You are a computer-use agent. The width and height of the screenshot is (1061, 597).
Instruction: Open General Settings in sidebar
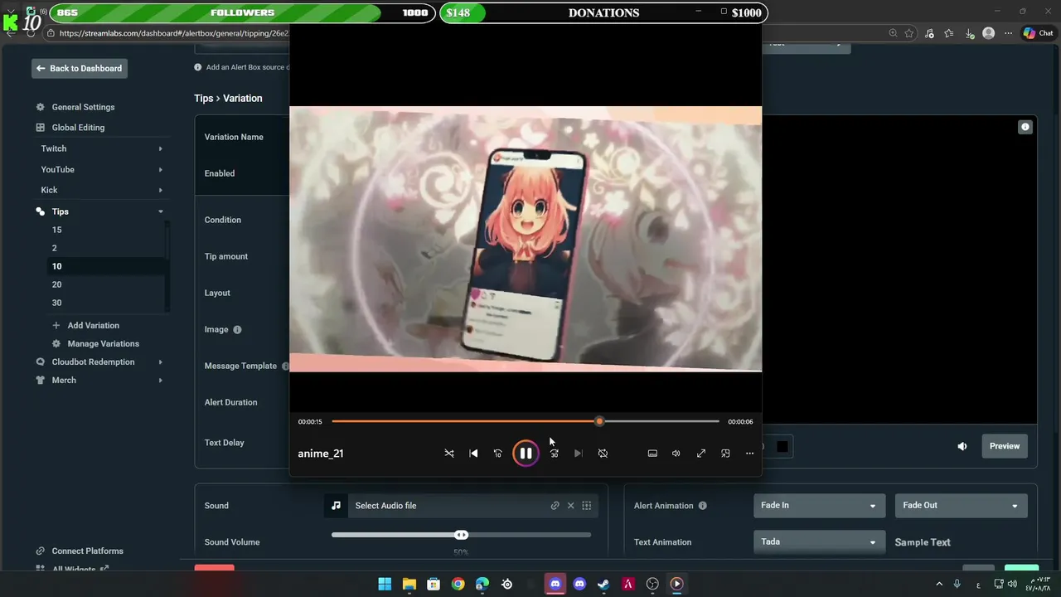point(83,107)
